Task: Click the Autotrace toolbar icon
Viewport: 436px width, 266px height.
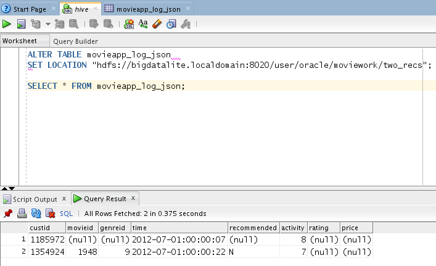Action: pos(59,24)
